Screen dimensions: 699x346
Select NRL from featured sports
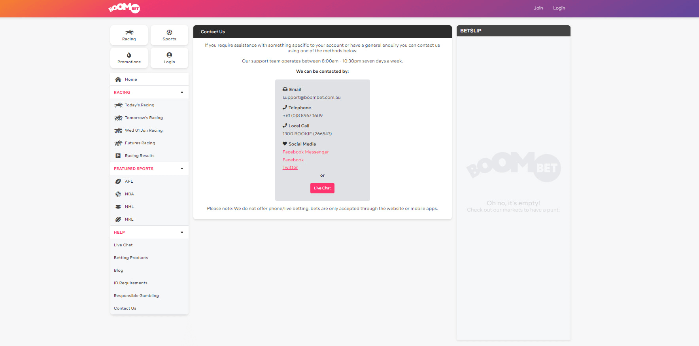tap(149, 219)
